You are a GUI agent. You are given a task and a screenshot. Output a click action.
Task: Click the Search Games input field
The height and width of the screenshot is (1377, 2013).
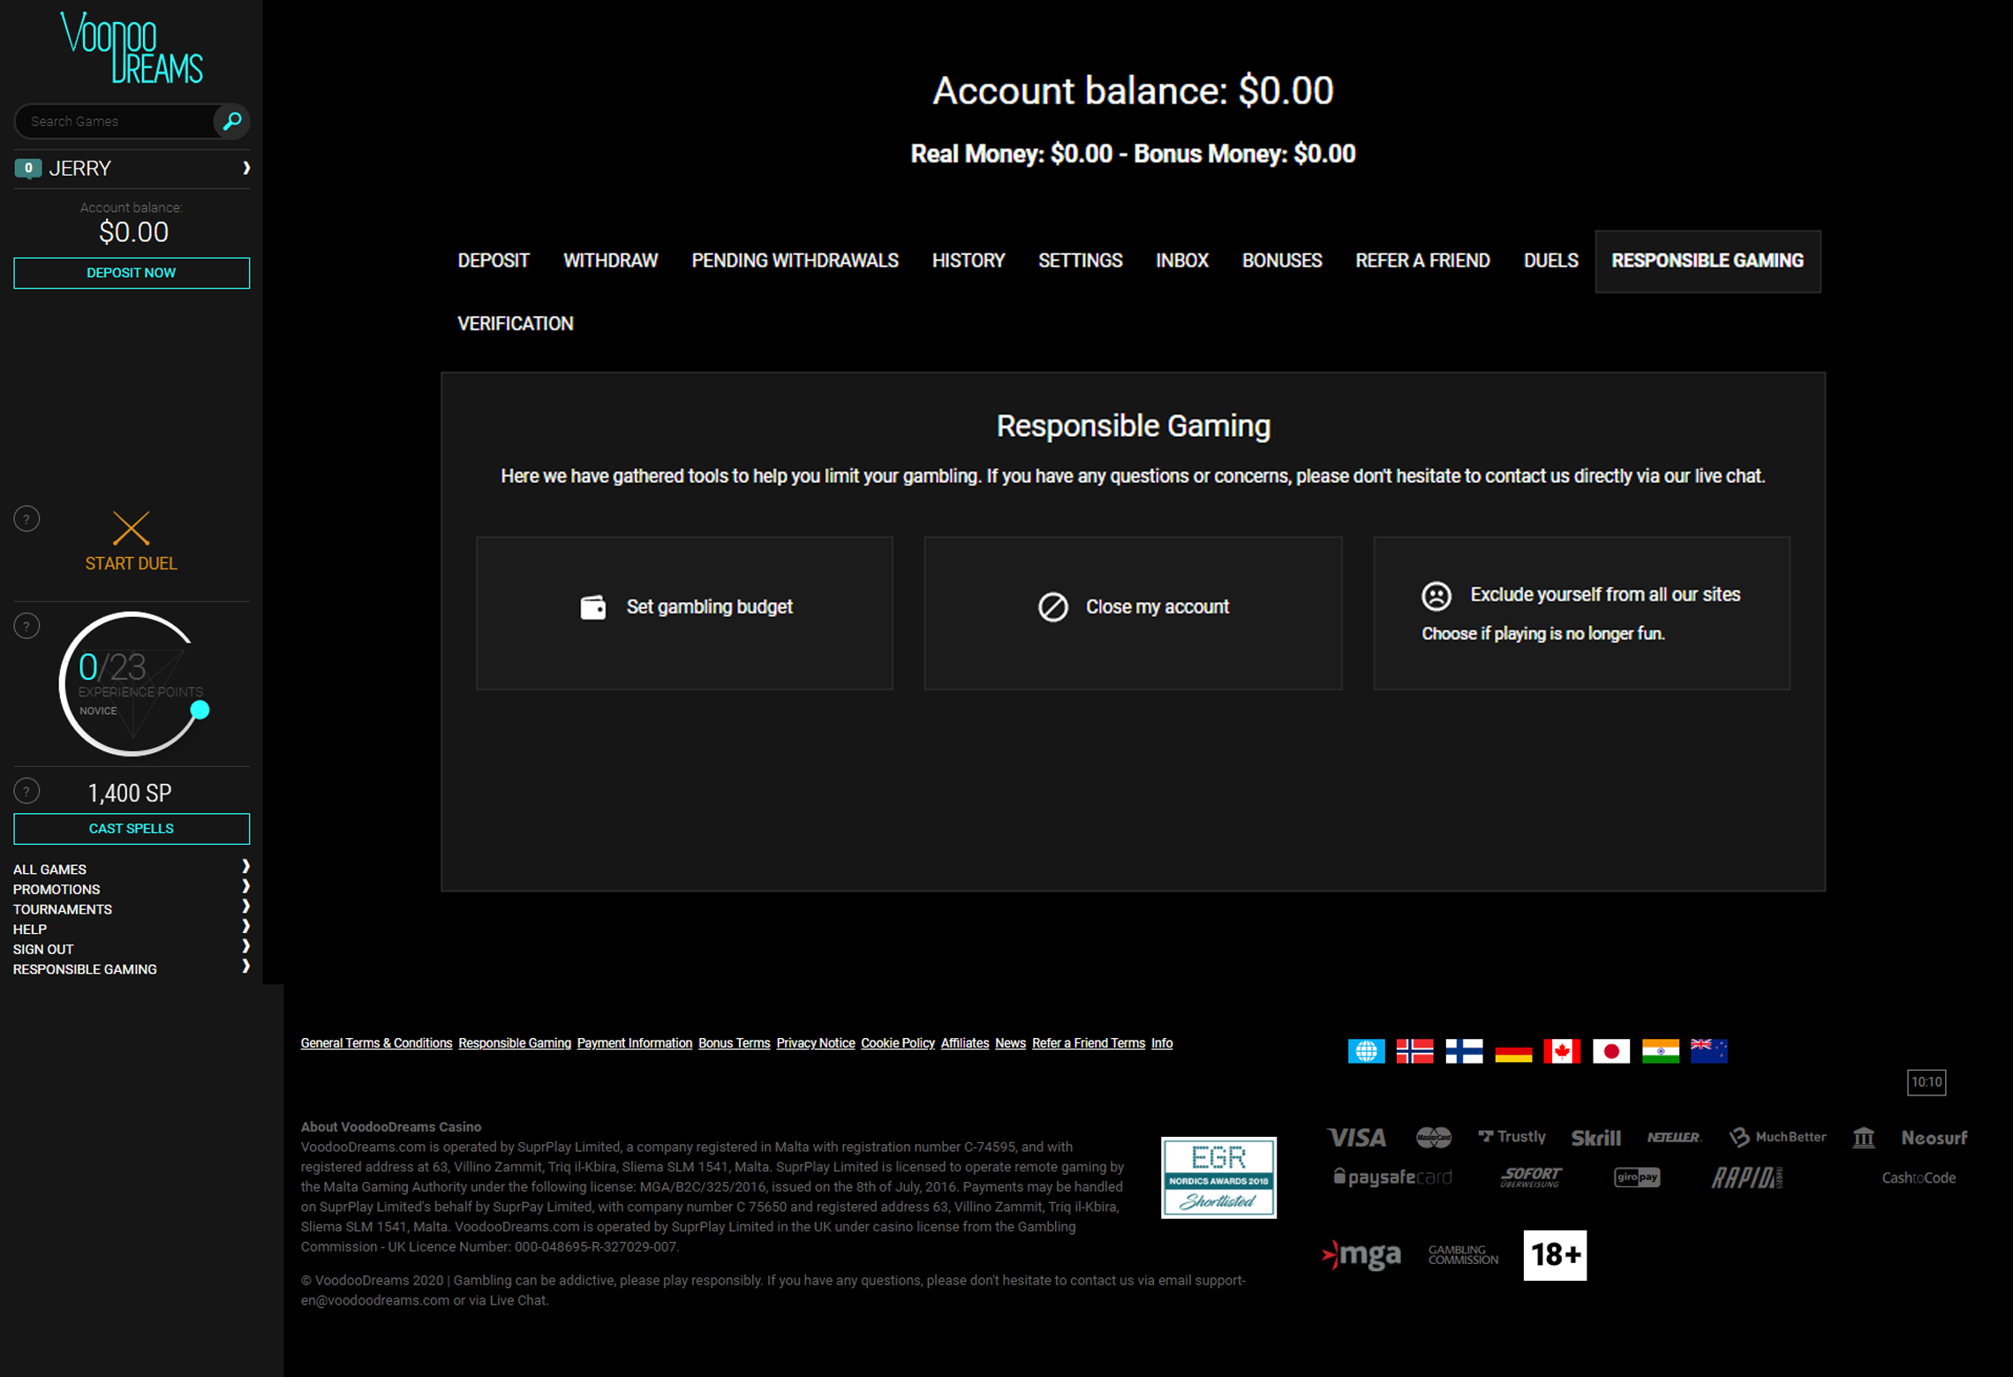tap(115, 121)
